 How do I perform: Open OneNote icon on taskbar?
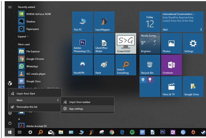click(x=173, y=132)
